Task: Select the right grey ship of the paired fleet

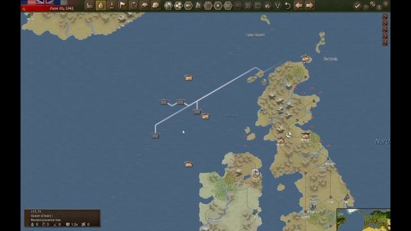Action: click(x=180, y=101)
